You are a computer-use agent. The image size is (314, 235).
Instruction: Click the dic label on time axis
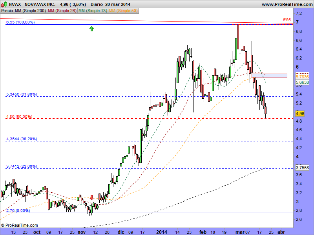121,232
